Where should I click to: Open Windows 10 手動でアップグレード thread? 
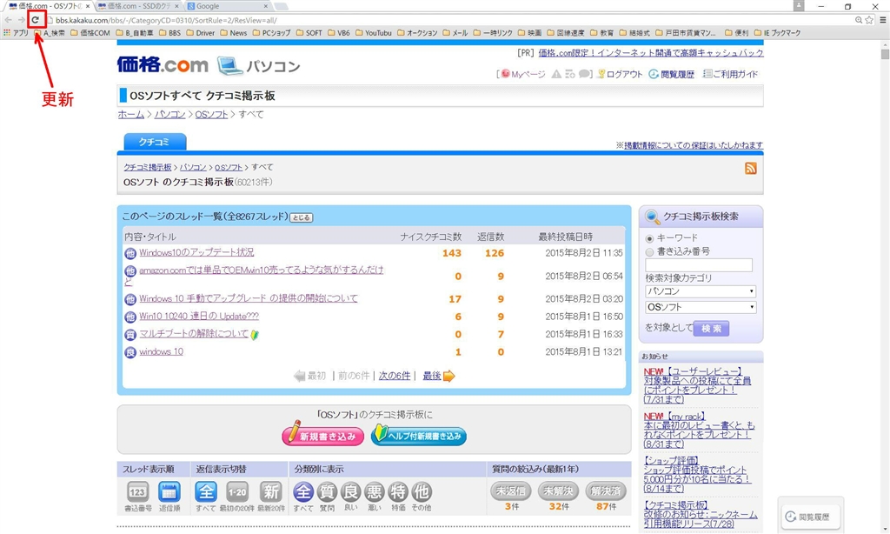point(249,298)
